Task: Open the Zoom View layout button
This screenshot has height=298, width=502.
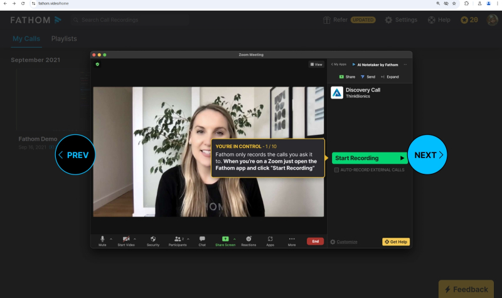Action: pos(316,65)
